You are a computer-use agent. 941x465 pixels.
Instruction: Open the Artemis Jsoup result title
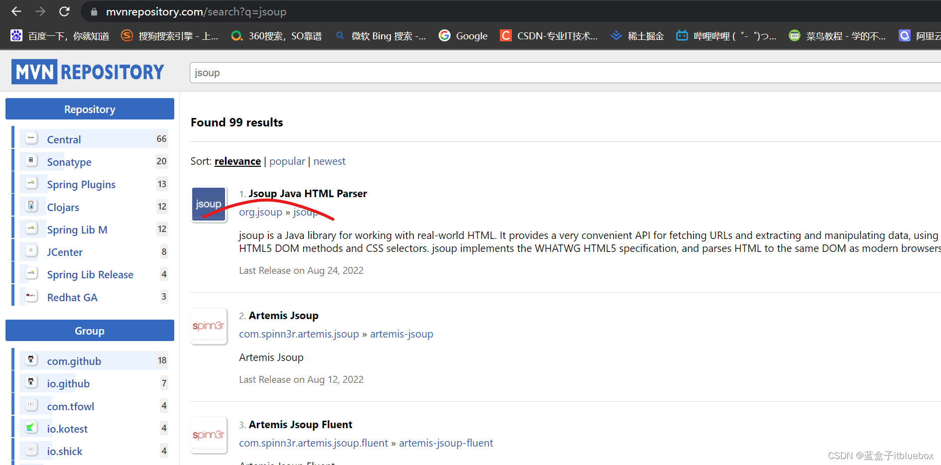(x=283, y=316)
